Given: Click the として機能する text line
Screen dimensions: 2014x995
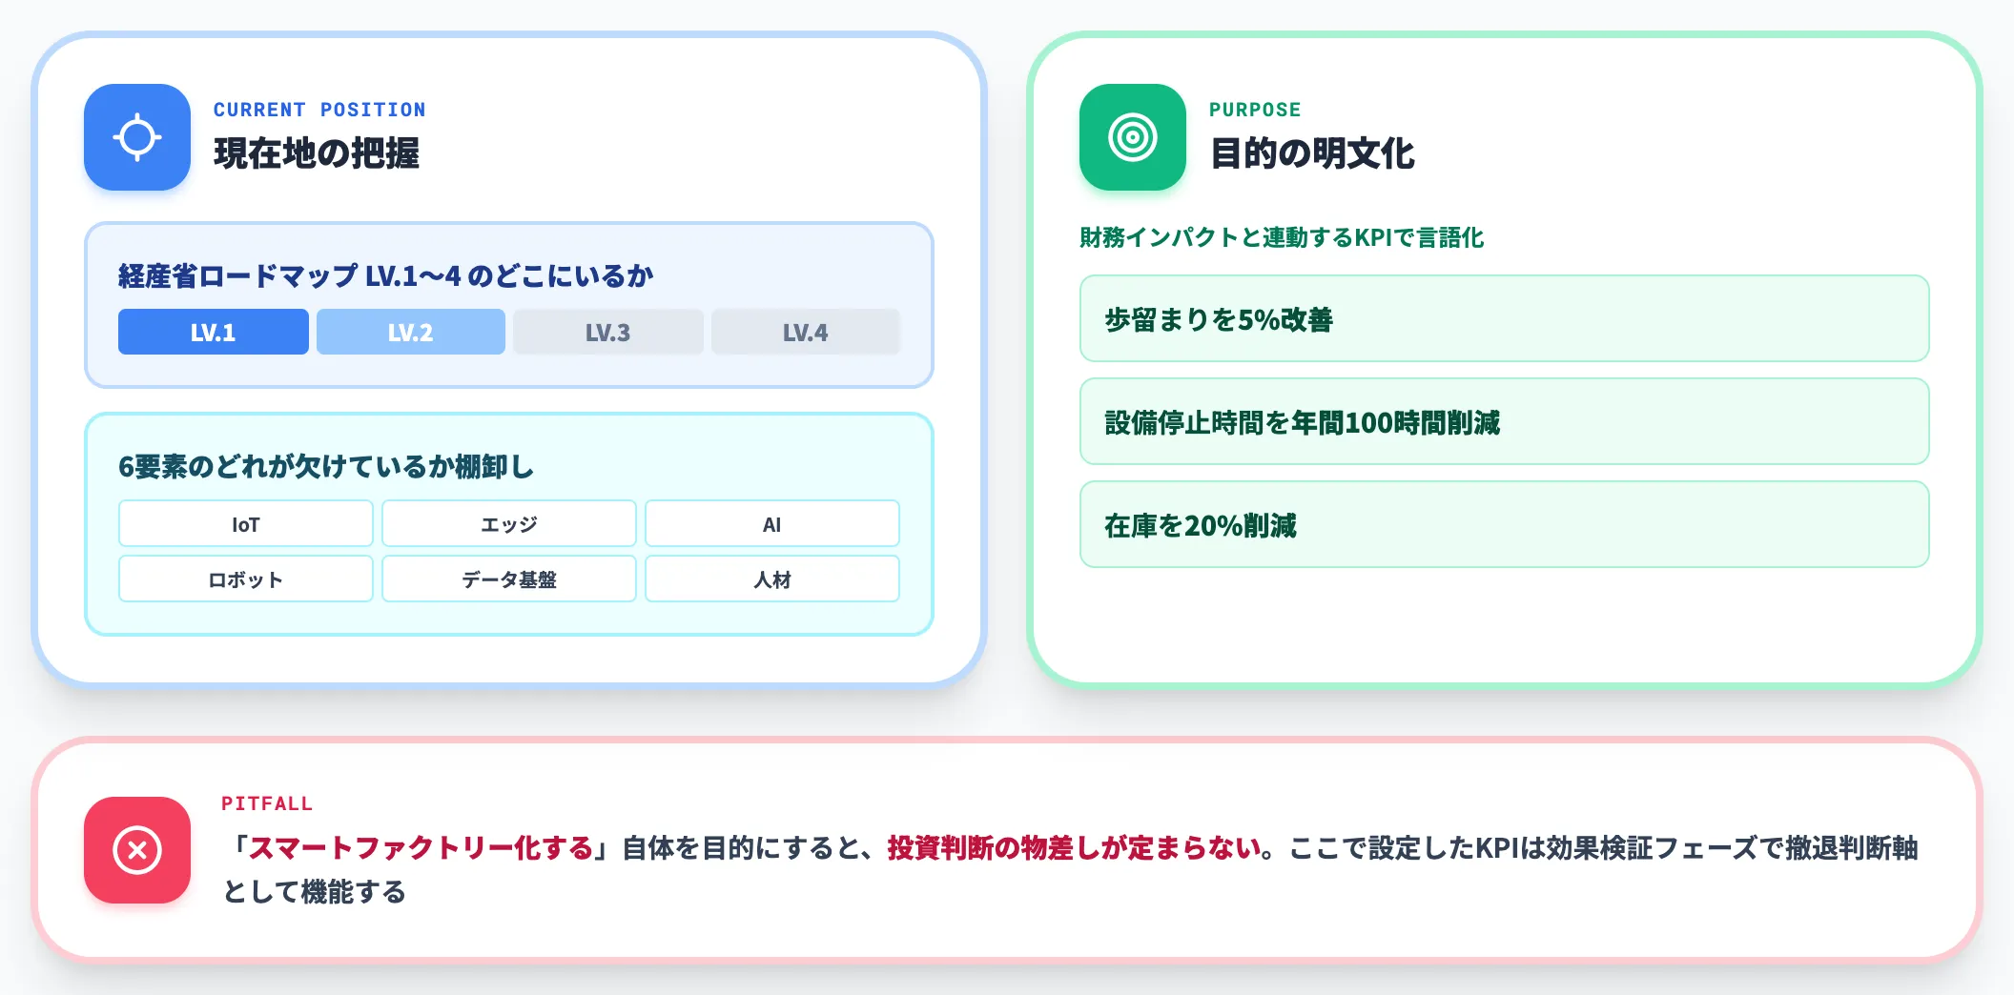Looking at the screenshot, I should tap(315, 892).
